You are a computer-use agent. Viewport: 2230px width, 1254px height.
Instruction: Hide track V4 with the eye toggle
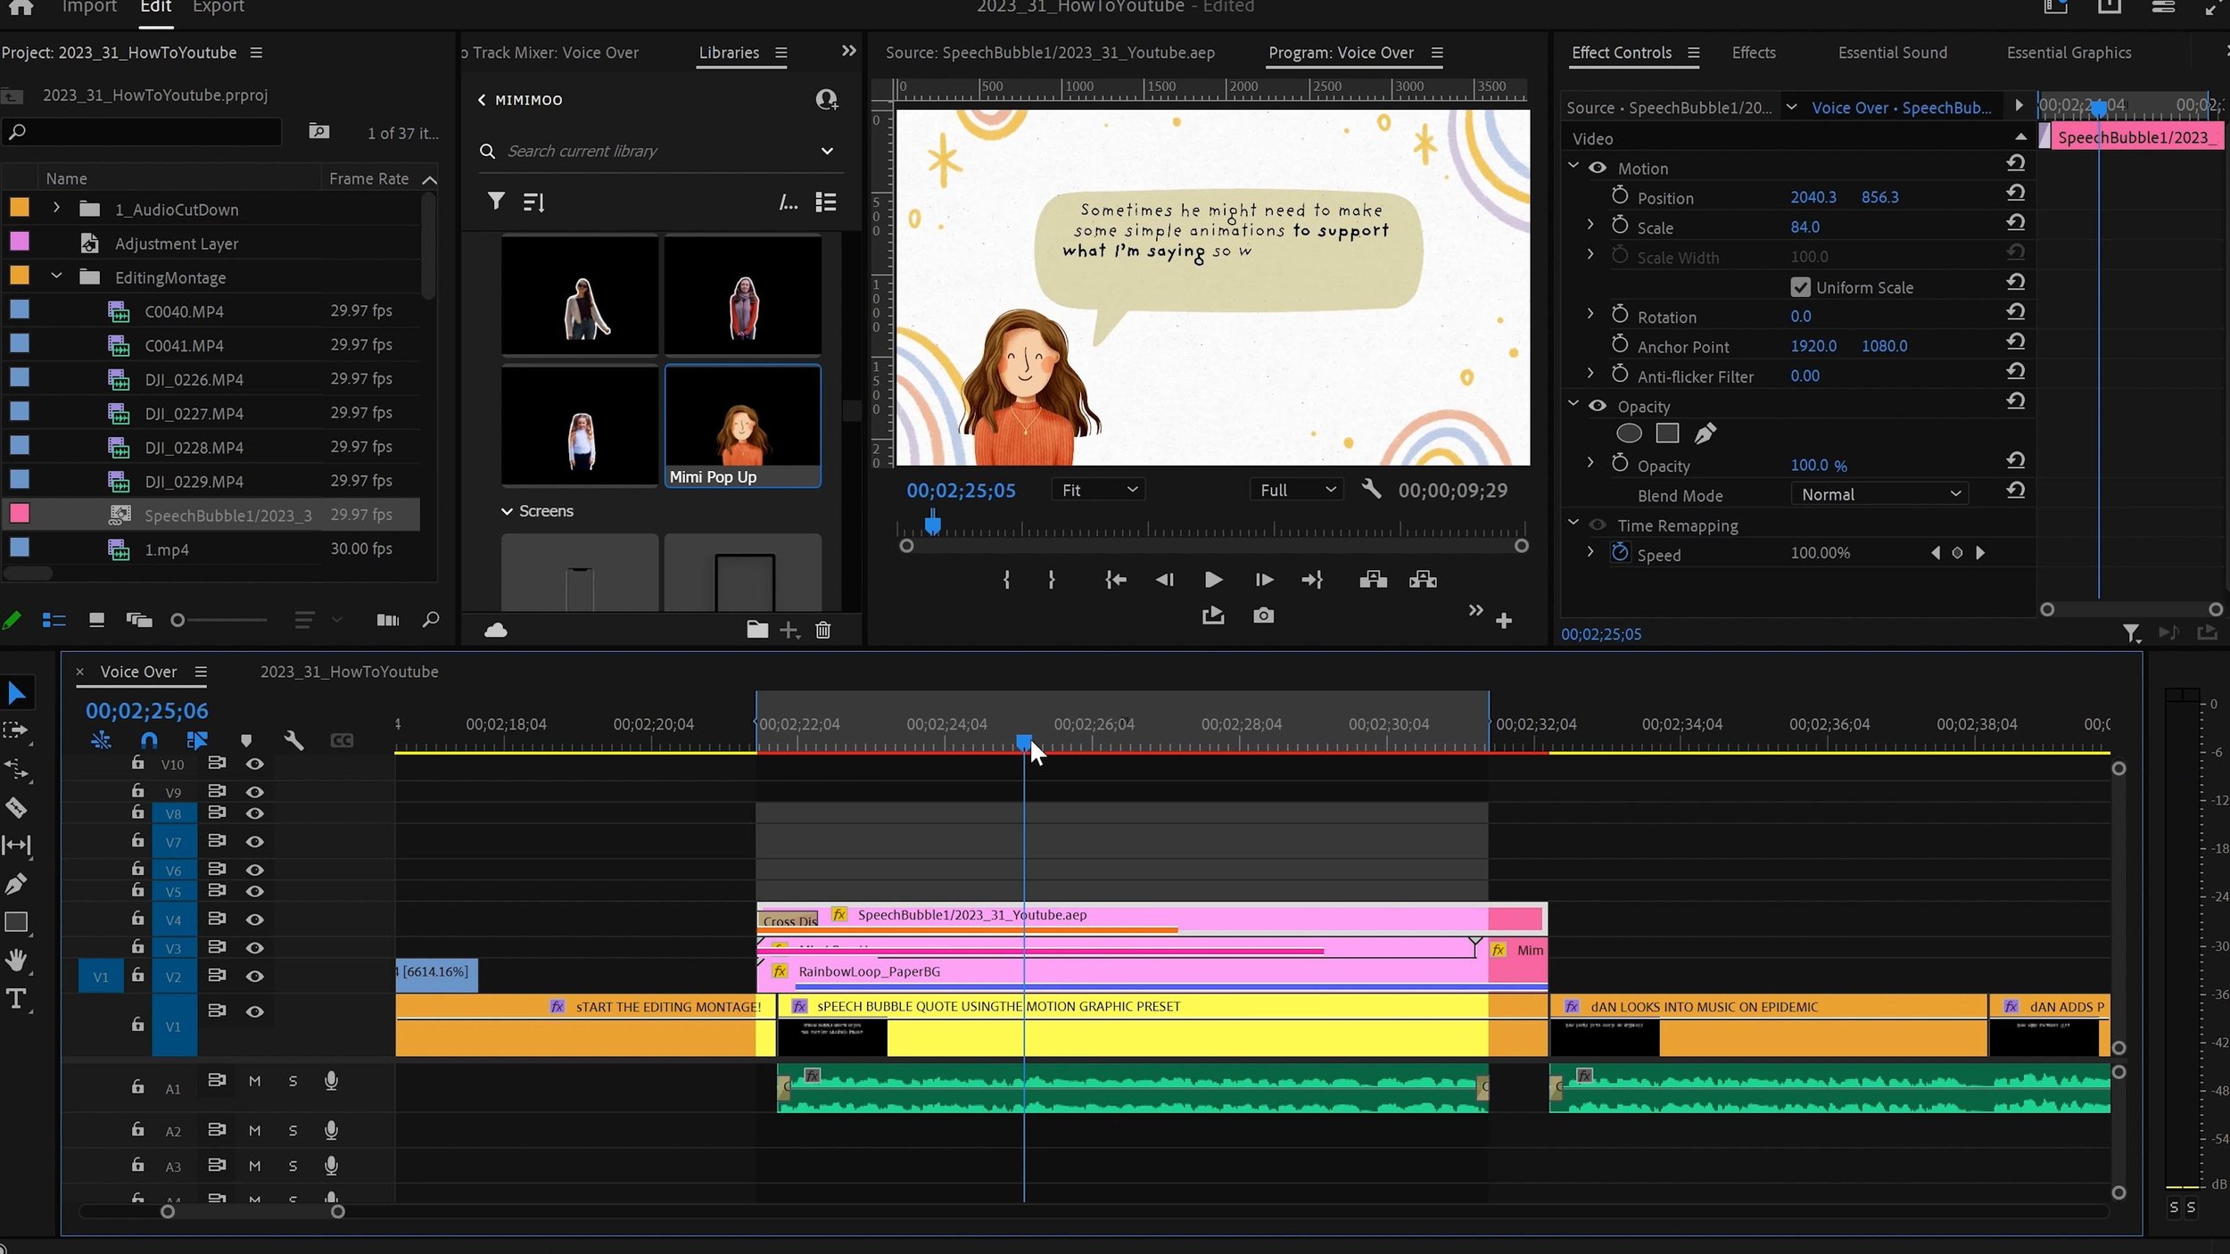(x=254, y=920)
